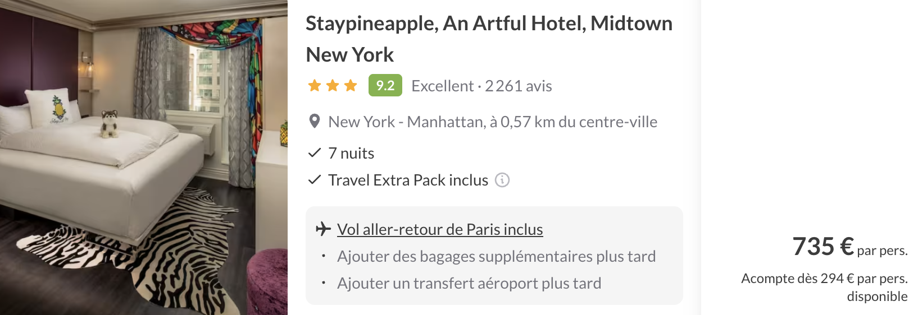The width and height of the screenshot is (918, 315).
Task: Click the airplane icon next to flight link
Action: (323, 229)
